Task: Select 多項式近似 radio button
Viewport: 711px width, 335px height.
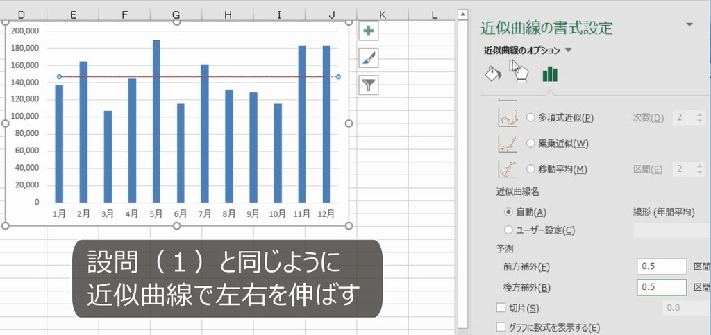Action: (x=530, y=118)
